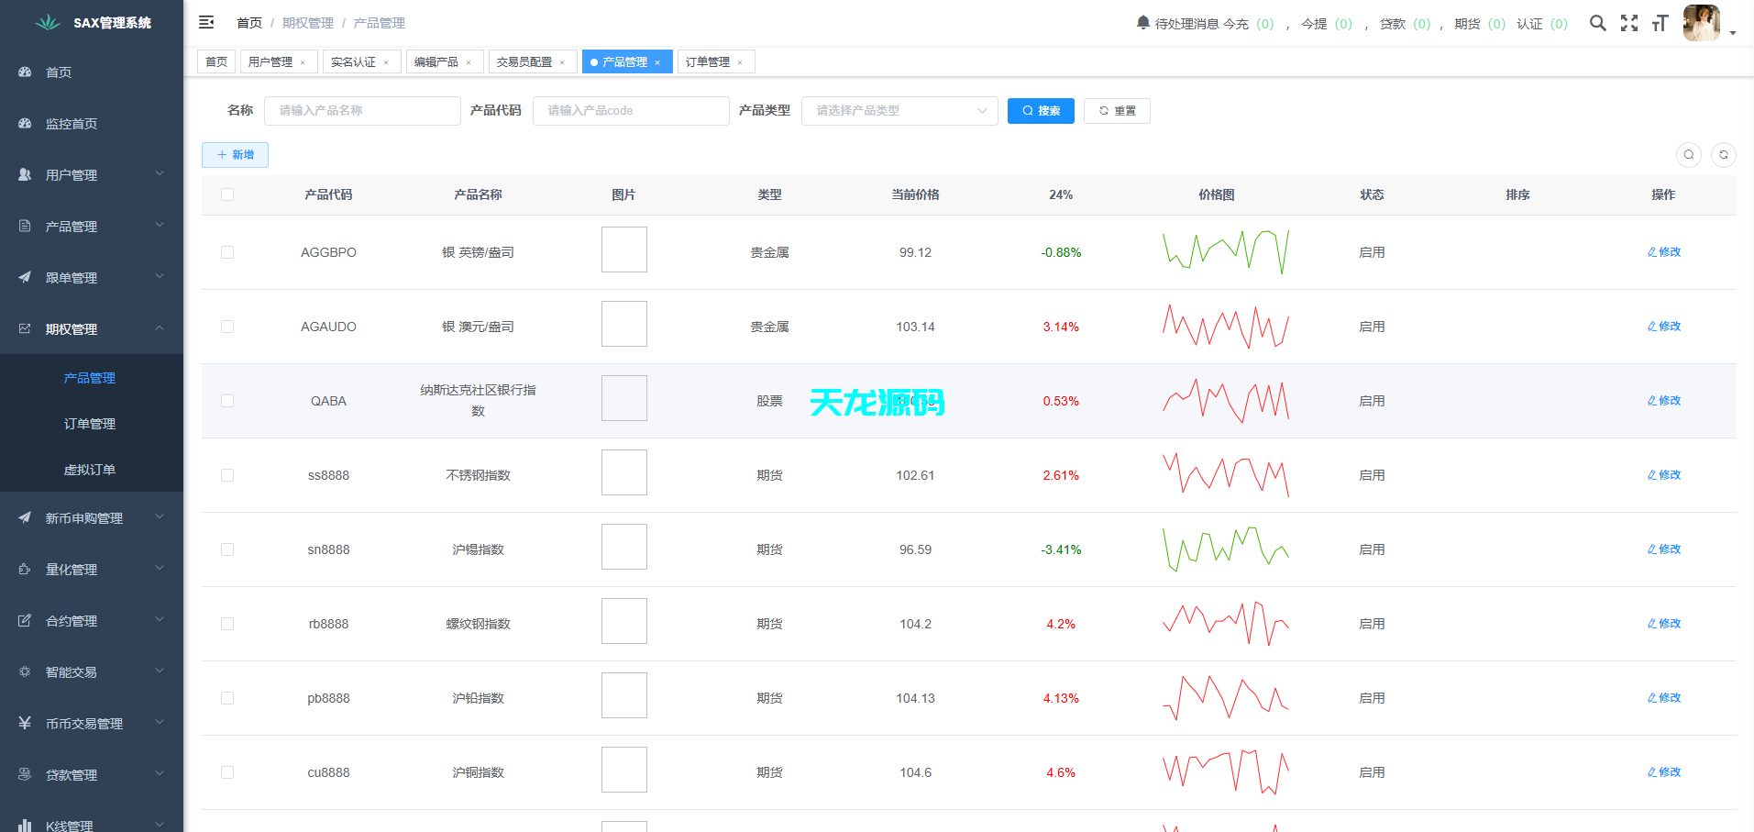
Task: Switch to the 实名认证 tab
Action: pos(355,61)
